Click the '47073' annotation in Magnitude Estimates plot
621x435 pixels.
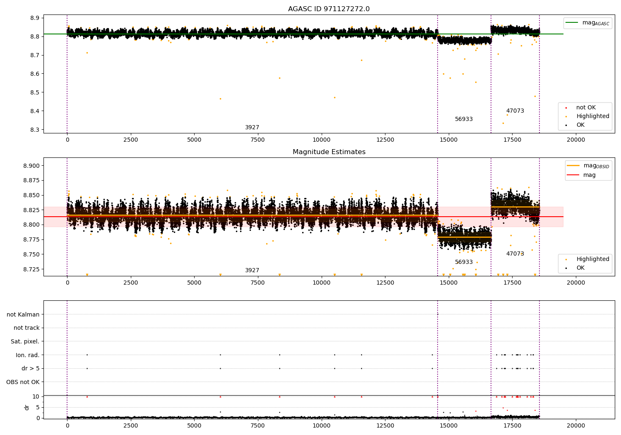point(515,254)
